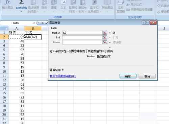
Task: Open the Logical functions dropdown
Action: click(54, 6)
